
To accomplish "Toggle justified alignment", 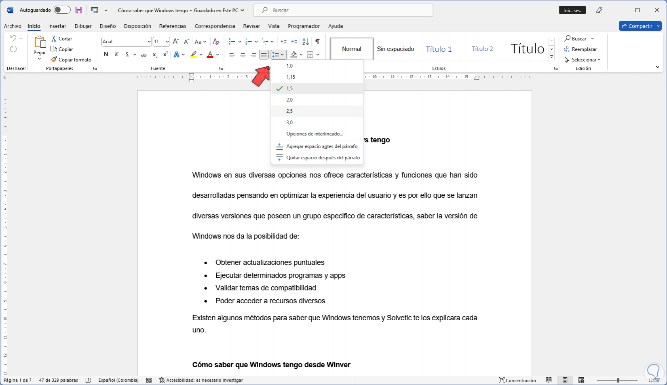I will pos(264,55).
